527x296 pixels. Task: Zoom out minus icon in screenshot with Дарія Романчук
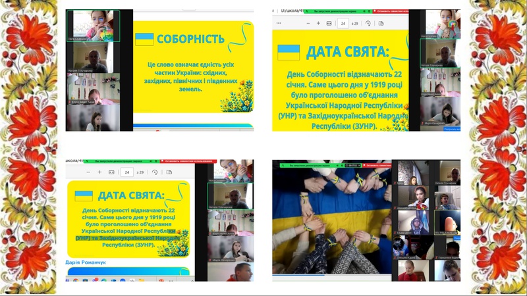(x=88, y=172)
